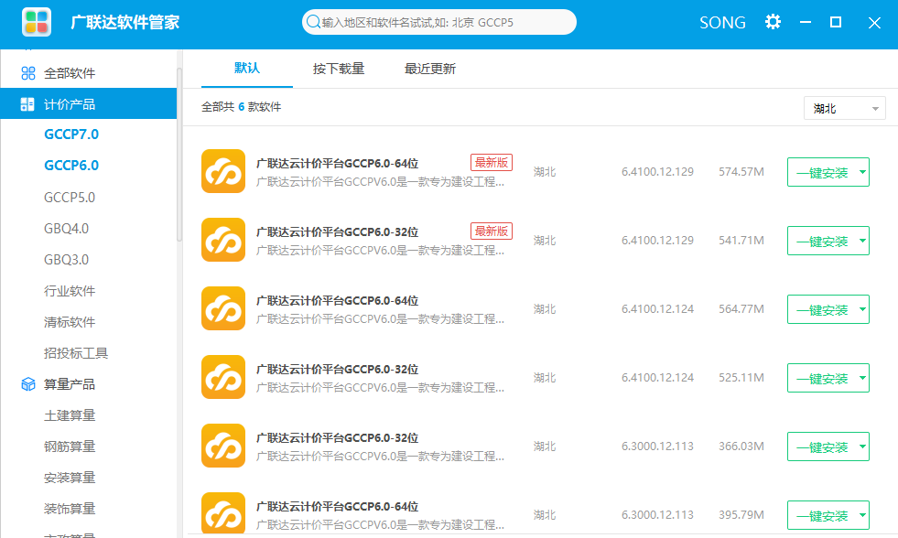Click the 广联达软件管家 app logo icon
The width and height of the screenshot is (898, 538).
(37, 22)
